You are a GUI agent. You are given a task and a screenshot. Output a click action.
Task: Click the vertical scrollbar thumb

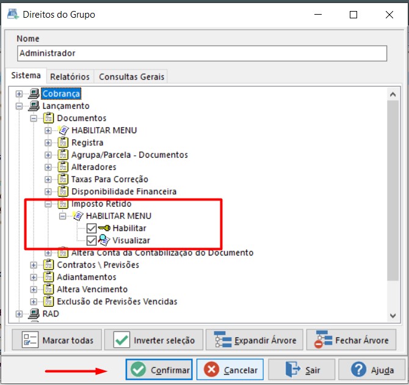[393, 191]
